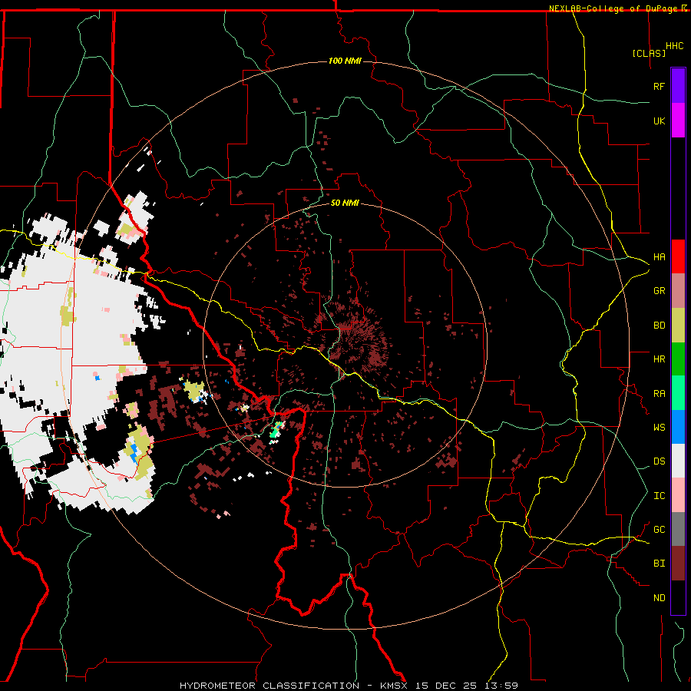The image size is (691, 691).
Task: Select the GR dusty pink legend swatch
Action: 678,291
